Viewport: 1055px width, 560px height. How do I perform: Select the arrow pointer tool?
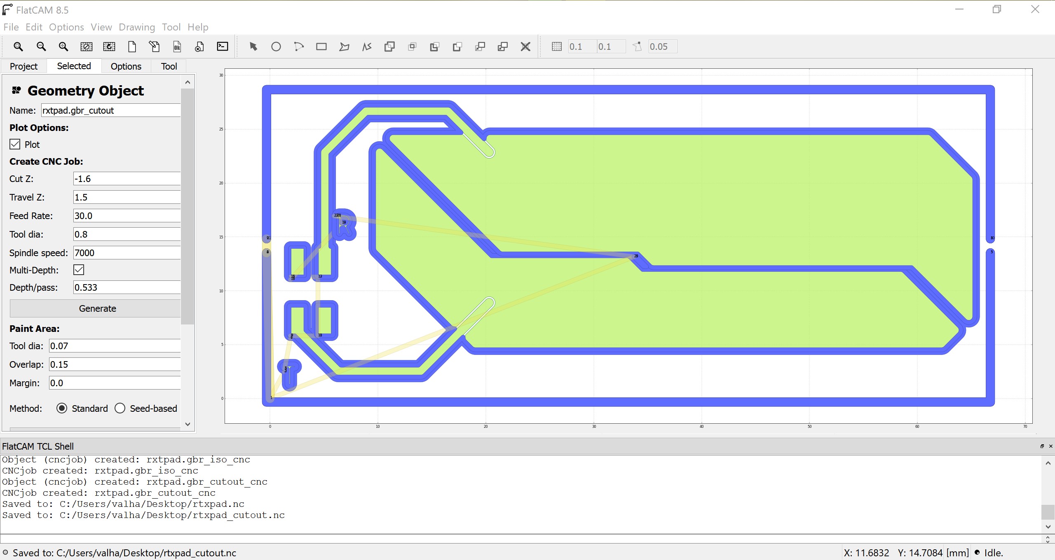point(253,47)
